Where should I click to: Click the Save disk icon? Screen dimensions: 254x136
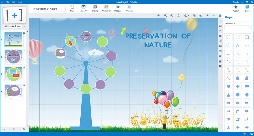[247, 7]
